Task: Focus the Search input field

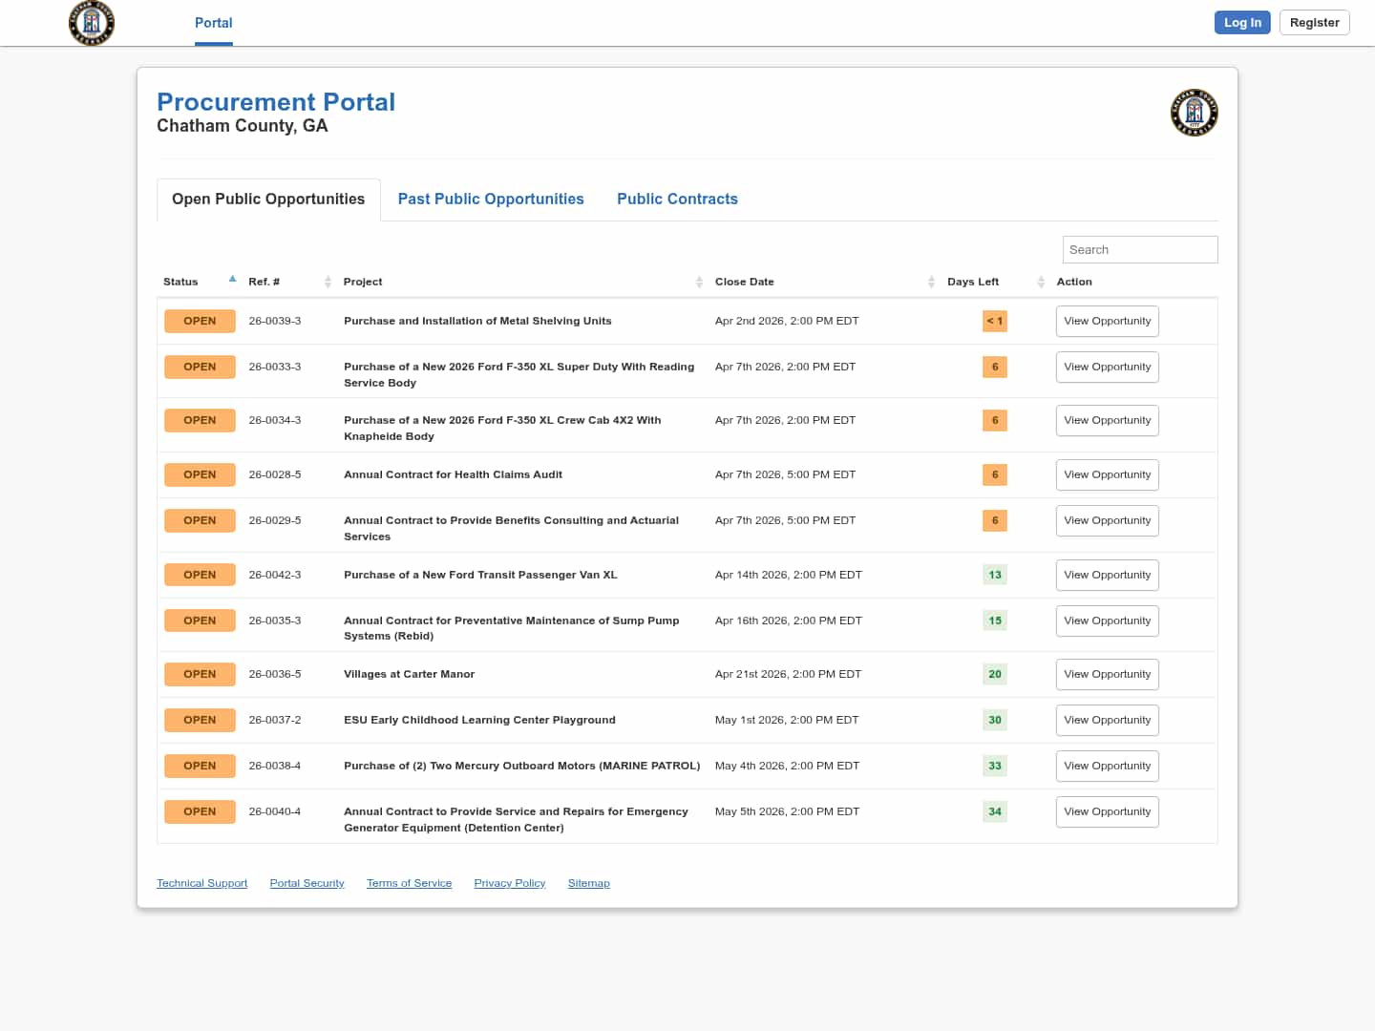Action: (1139, 249)
